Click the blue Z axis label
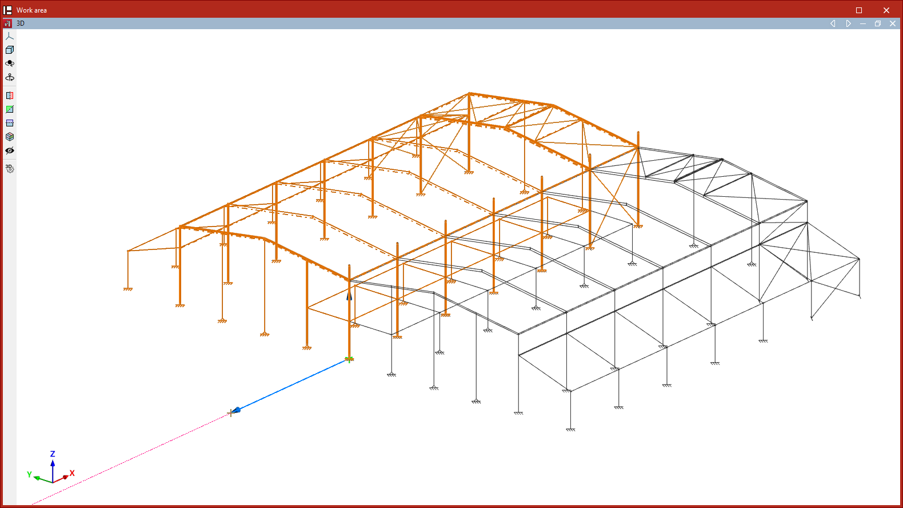The width and height of the screenshot is (903, 508). click(x=53, y=454)
